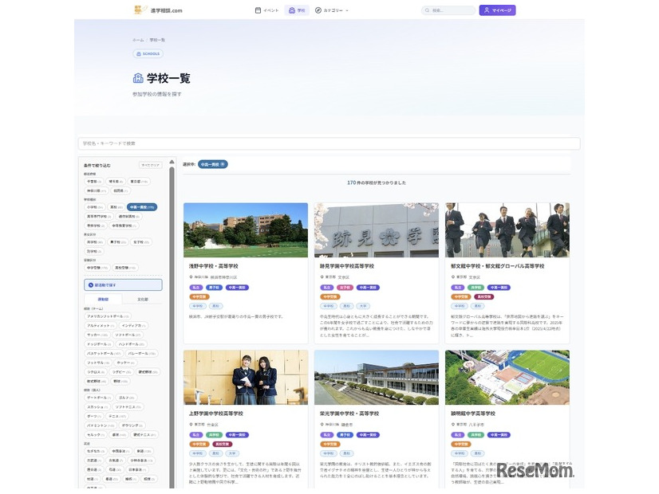
Task: Select the アメリカンフットボール club filter
Action: point(108,316)
